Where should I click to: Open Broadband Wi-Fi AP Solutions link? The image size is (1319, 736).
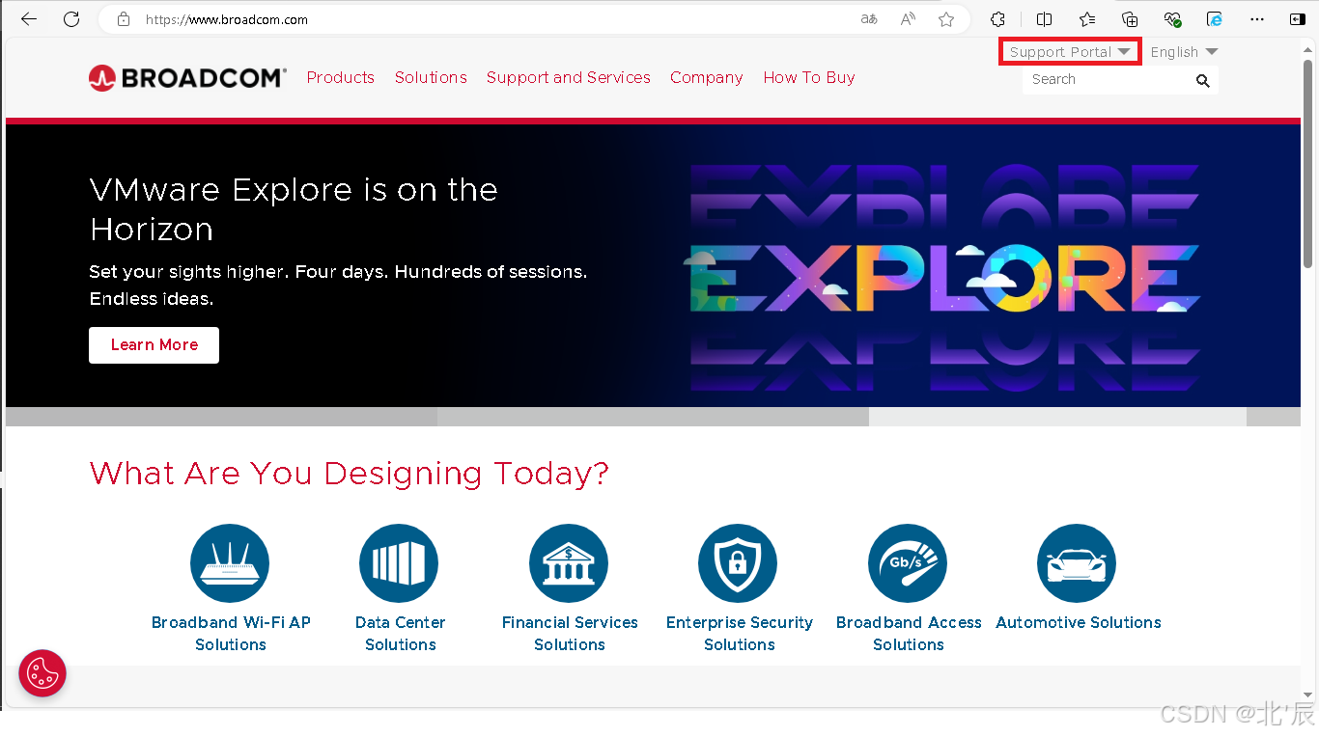click(x=231, y=634)
